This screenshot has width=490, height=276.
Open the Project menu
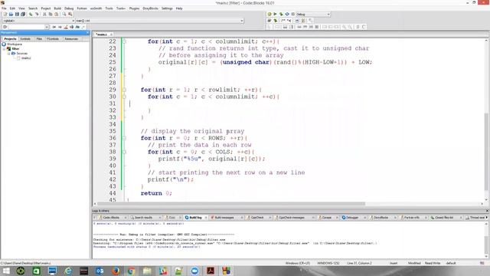46,8
